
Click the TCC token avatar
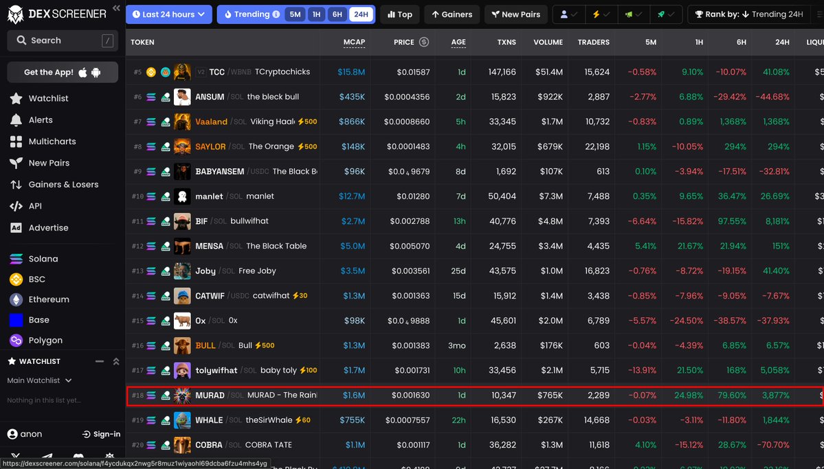[x=182, y=72]
